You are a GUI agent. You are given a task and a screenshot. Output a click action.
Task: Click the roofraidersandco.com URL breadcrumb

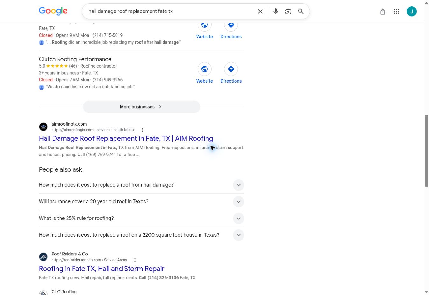click(x=89, y=260)
